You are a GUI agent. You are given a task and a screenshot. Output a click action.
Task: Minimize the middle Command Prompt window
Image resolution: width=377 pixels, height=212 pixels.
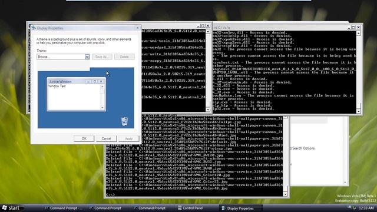pos(199,26)
